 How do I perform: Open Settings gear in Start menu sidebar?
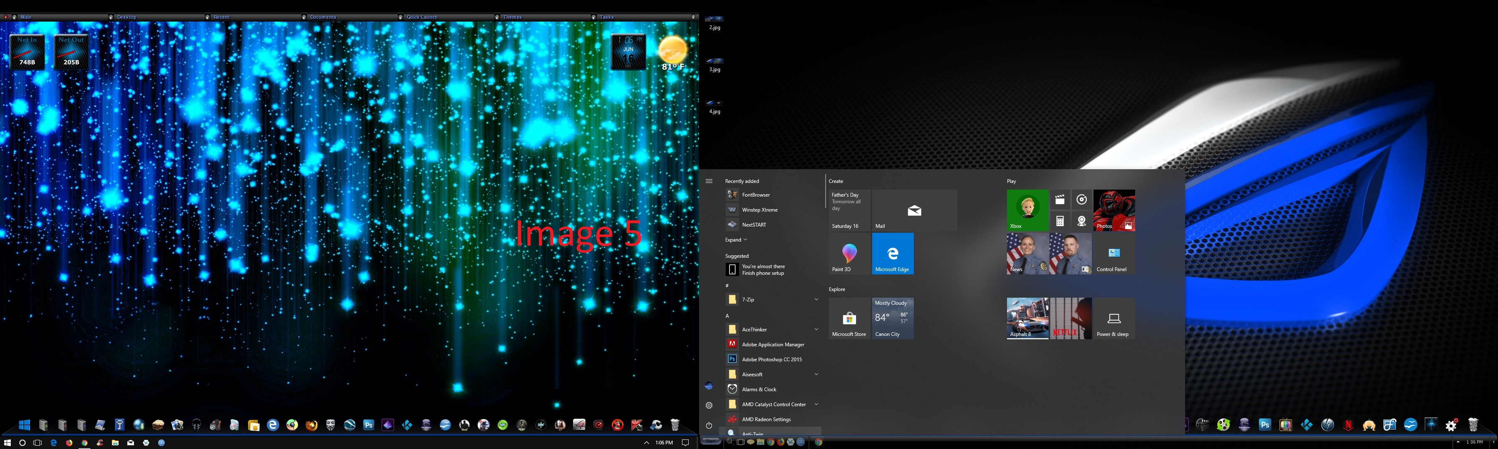click(x=709, y=405)
